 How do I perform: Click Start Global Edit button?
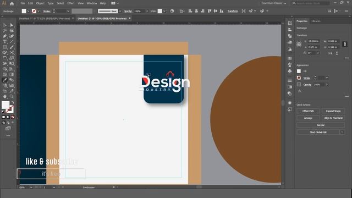318,132
